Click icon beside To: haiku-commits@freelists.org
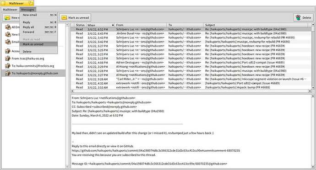This screenshot has width=316, height=170. coord(8,66)
